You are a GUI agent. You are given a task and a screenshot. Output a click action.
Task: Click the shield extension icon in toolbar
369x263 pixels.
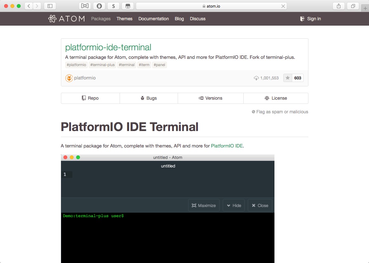point(99,6)
